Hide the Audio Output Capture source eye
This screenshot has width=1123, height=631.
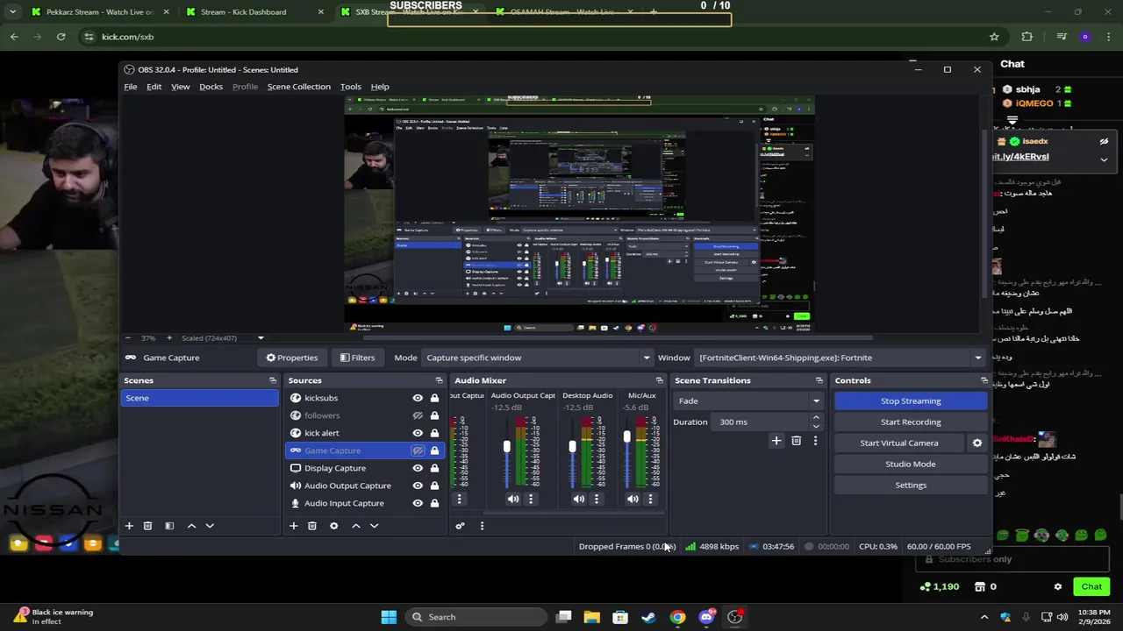pyautogui.click(x=418, y=486)
